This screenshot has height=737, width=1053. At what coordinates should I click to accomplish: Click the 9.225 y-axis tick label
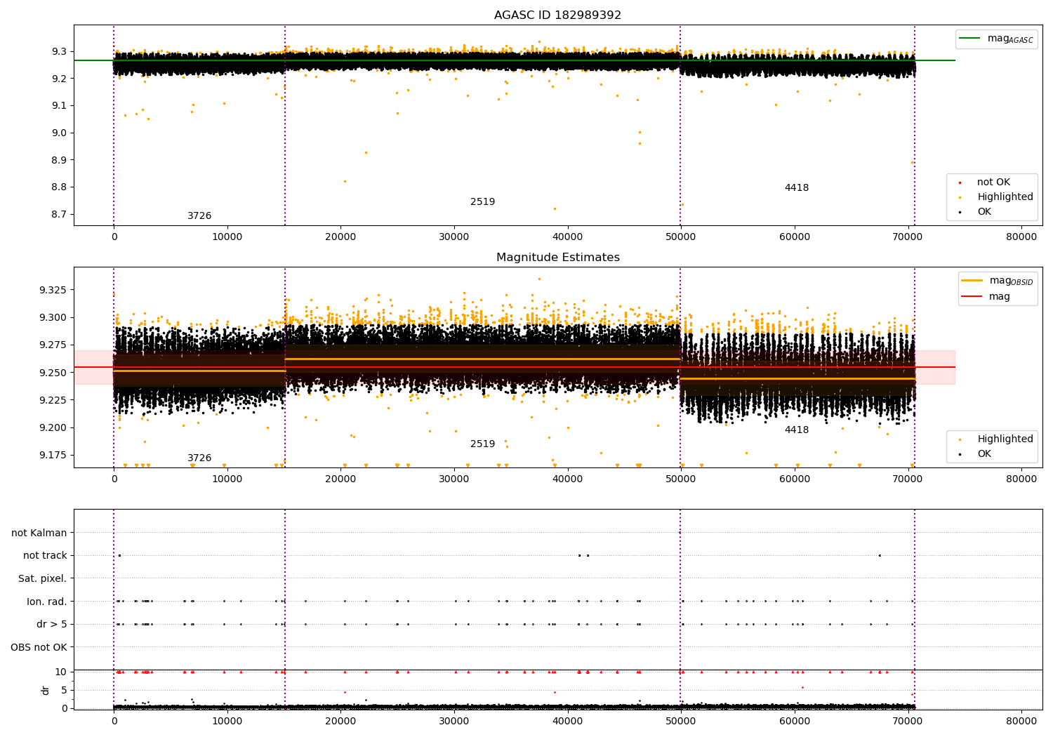[53, 400]
